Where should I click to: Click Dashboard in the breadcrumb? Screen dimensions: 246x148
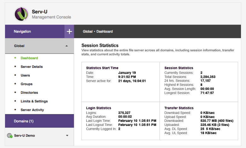[104, 31]
